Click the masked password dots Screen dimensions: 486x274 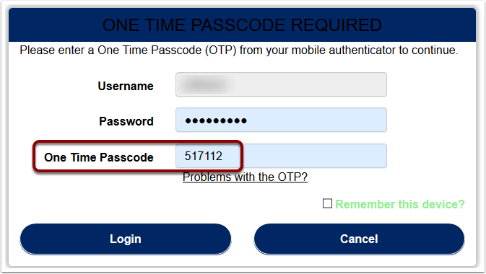click(216, 120)
